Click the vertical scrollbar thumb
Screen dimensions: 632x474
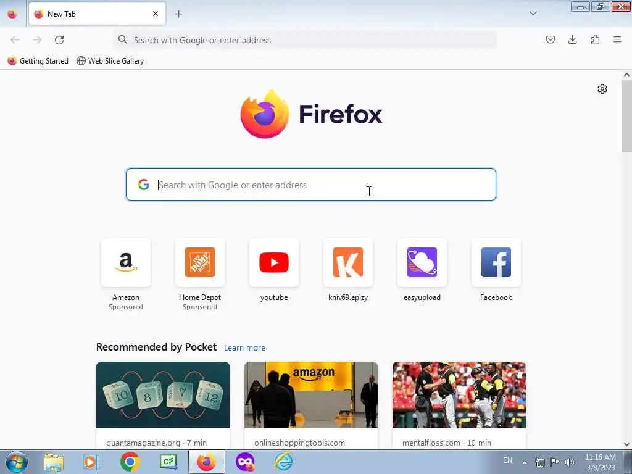point(626,116)
